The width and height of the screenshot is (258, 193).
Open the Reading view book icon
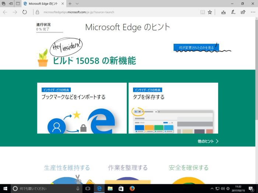pyautogui.click(x=201, y=12)
